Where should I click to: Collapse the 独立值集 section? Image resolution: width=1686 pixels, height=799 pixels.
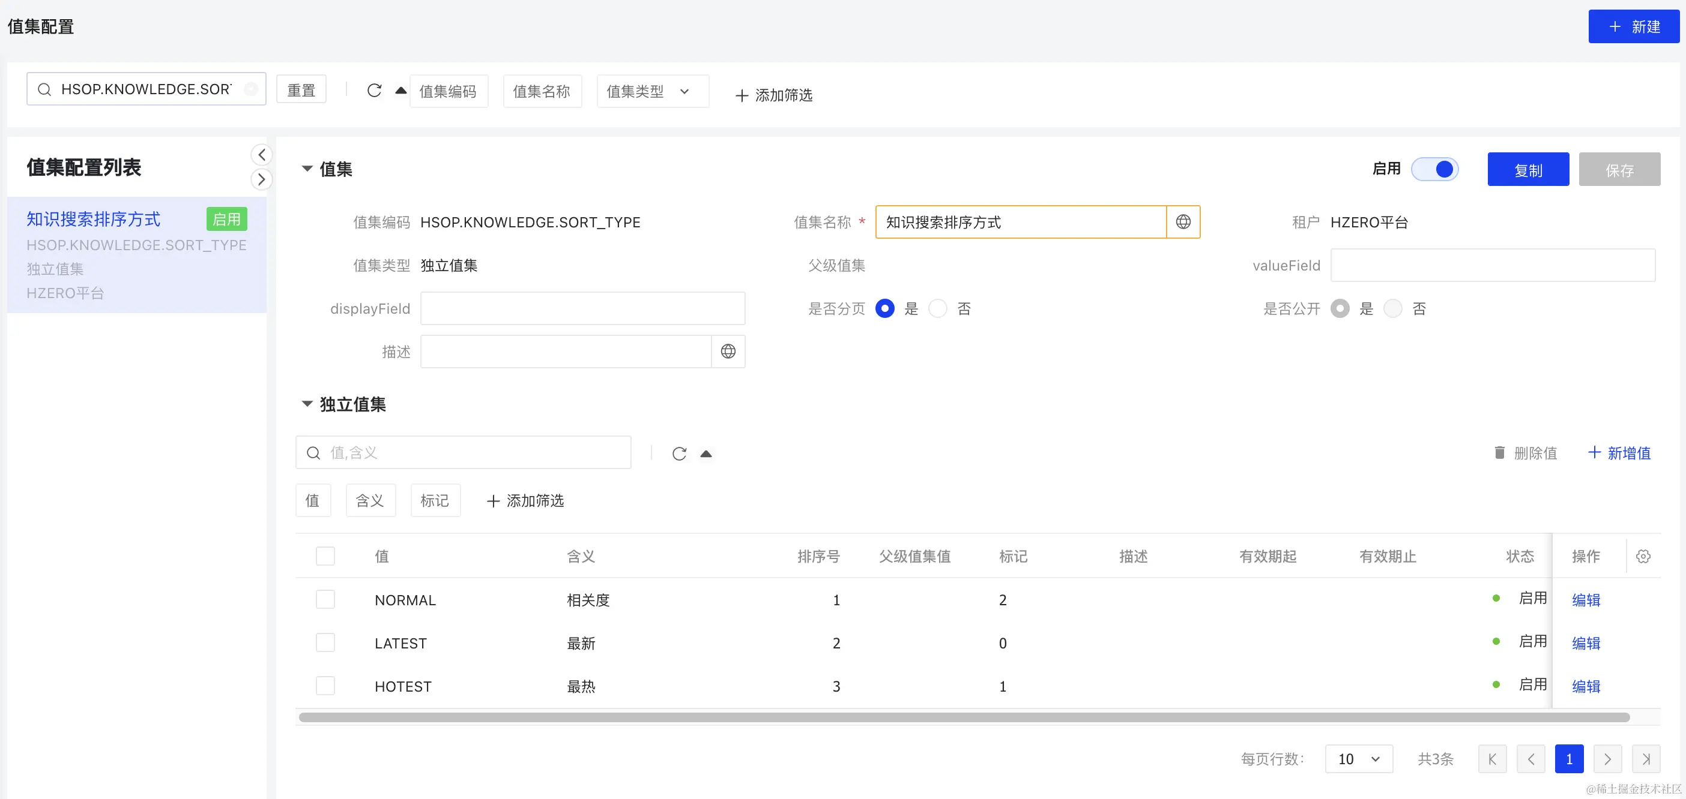(x=307, y=404)
